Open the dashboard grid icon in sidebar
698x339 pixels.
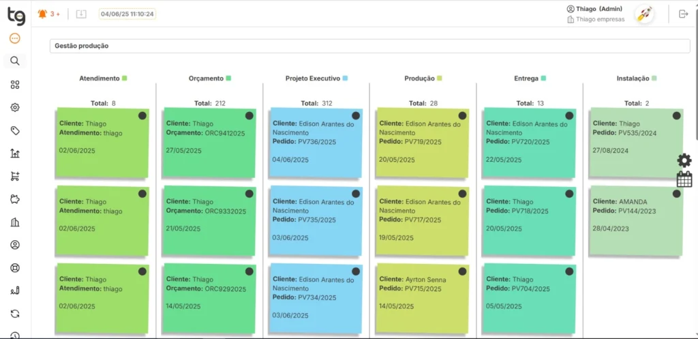click(15, 85)
